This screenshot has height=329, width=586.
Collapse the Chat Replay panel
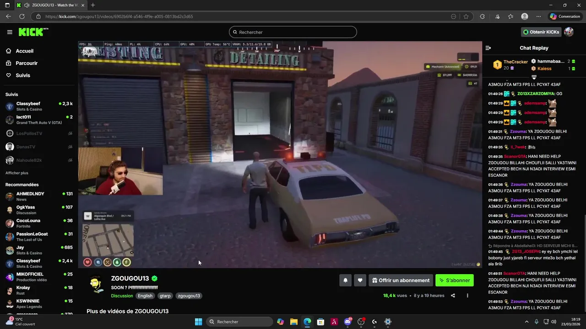(x=488, y=48)
